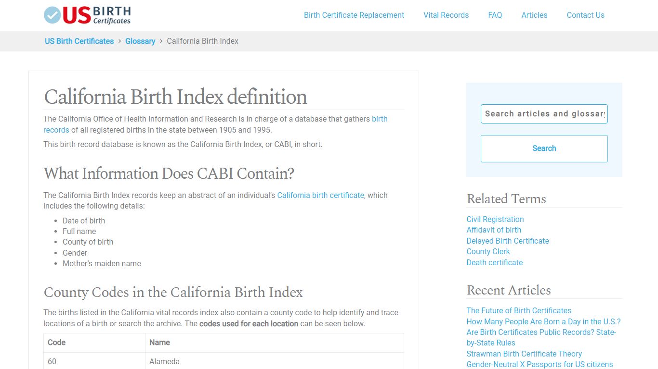Image resolution: width=658 pixels, height=369 pixels.
Task: Select the 'County of birth' list item
Action: click(x=88, y=242)
